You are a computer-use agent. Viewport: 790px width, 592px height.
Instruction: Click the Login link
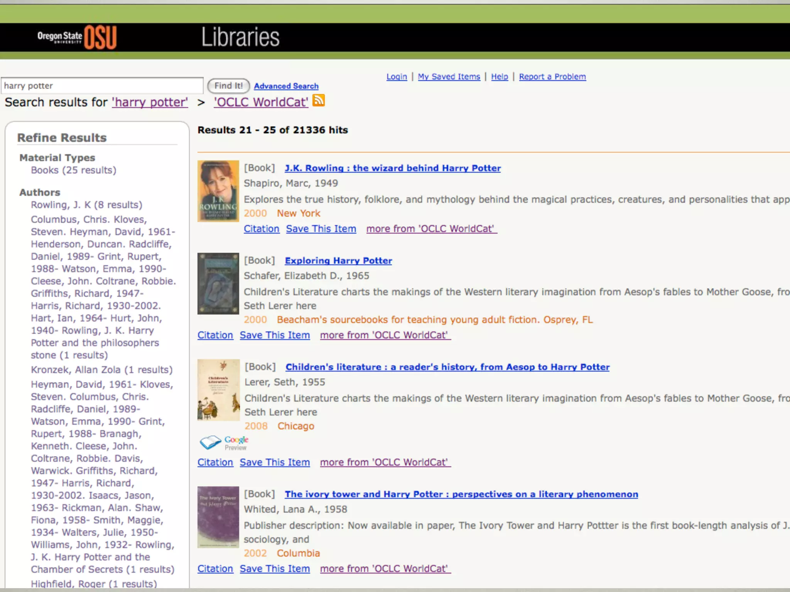pos(397,77)
